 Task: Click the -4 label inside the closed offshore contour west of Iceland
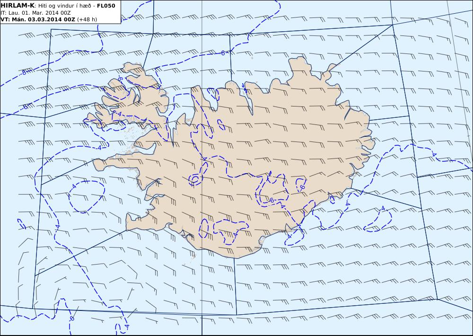[74, 186]
